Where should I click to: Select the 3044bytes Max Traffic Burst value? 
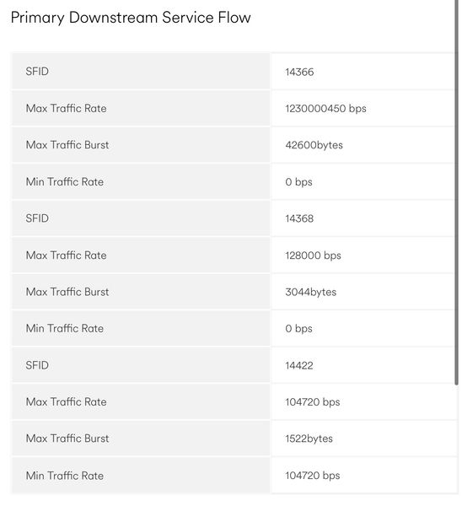tap(311, 292)
